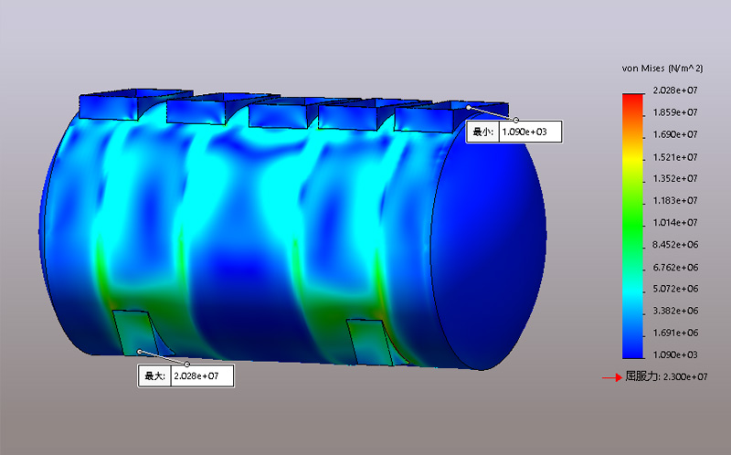Pick the green middle section of the color bar
Screen dimensions: 731x455
click(632, 222)
